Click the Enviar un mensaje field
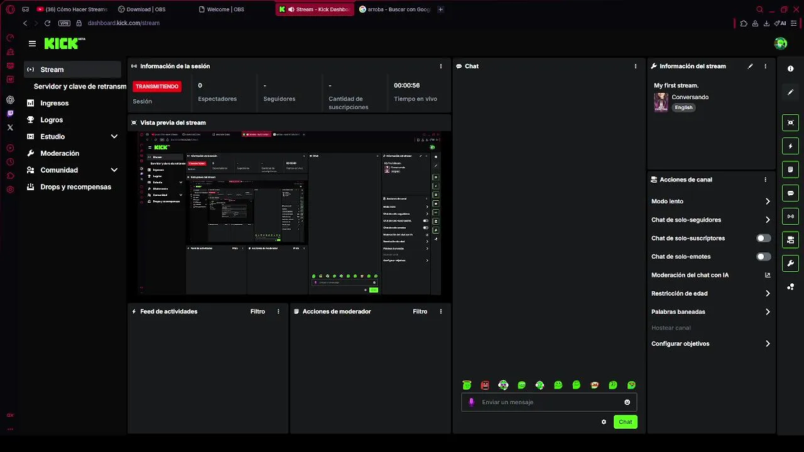The image size is (804, 452). (549, 402)
